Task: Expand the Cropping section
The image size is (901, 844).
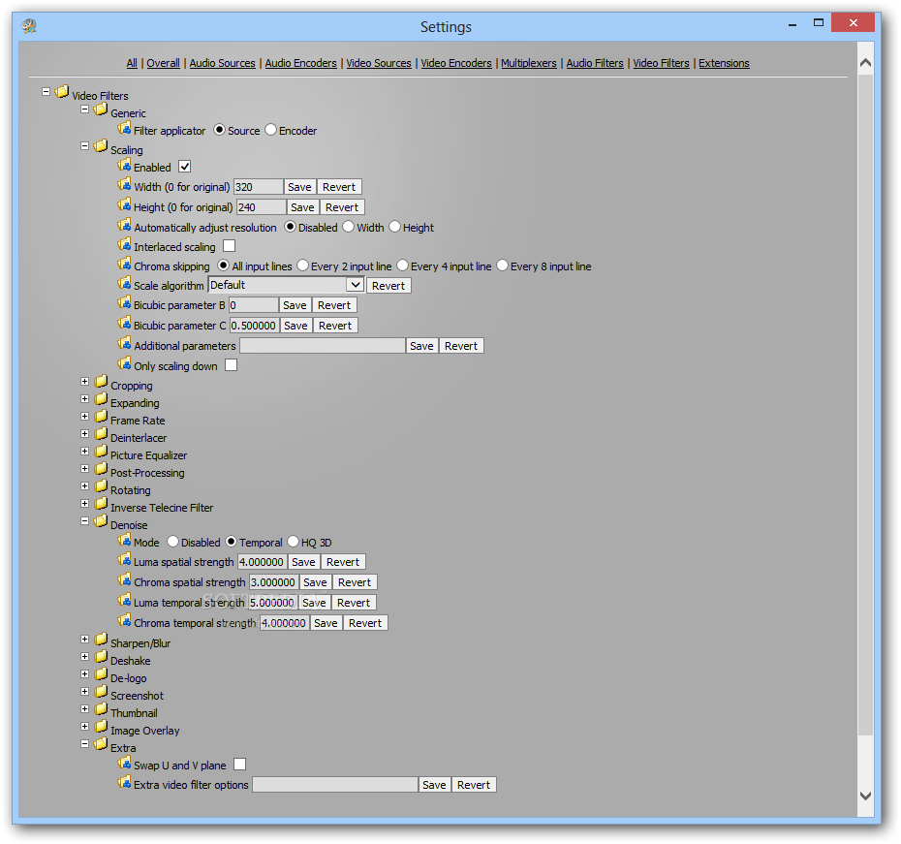Action: (84, 382)
